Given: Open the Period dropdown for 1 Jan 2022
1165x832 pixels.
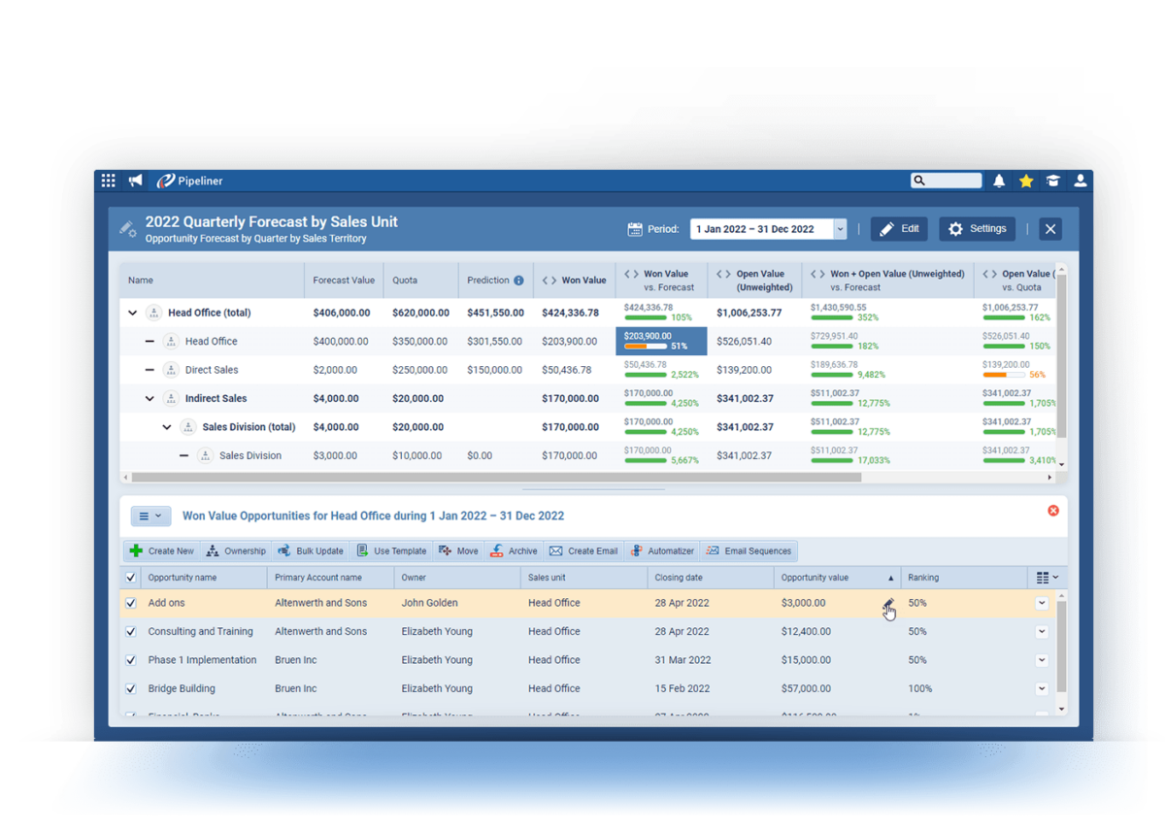Looking at the screenshot, I should click(x=839, y=228).
